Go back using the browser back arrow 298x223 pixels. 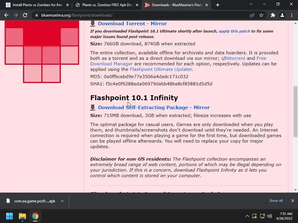pyautogui.click(x=6, y=15)
